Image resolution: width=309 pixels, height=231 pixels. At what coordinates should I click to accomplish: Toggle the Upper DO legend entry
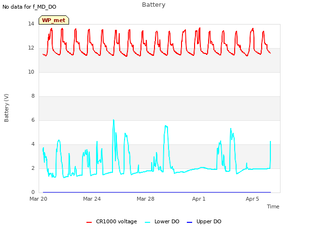tap(204, 221)
